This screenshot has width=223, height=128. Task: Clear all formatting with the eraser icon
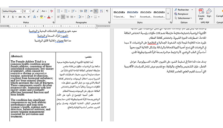click(x=52, y=11)
